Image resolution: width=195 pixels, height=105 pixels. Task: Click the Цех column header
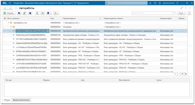(99, 80)
